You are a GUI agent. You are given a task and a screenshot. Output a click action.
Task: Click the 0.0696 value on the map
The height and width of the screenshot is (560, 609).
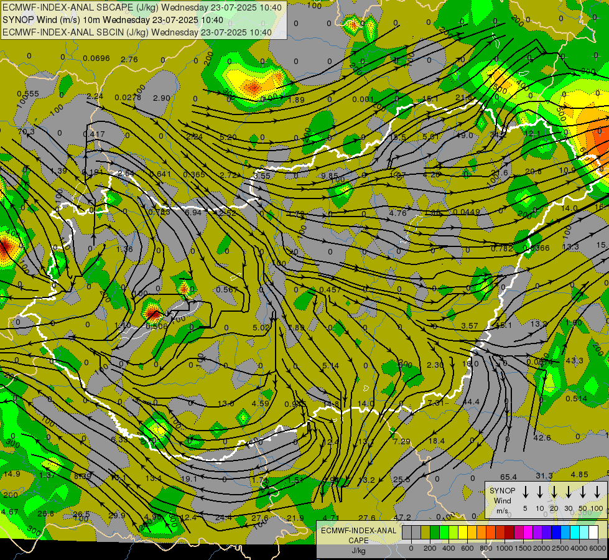coord(96,58)
